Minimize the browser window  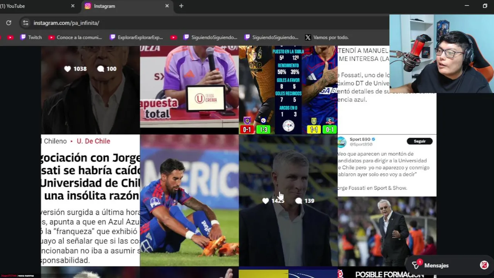(x=467, y=6)
